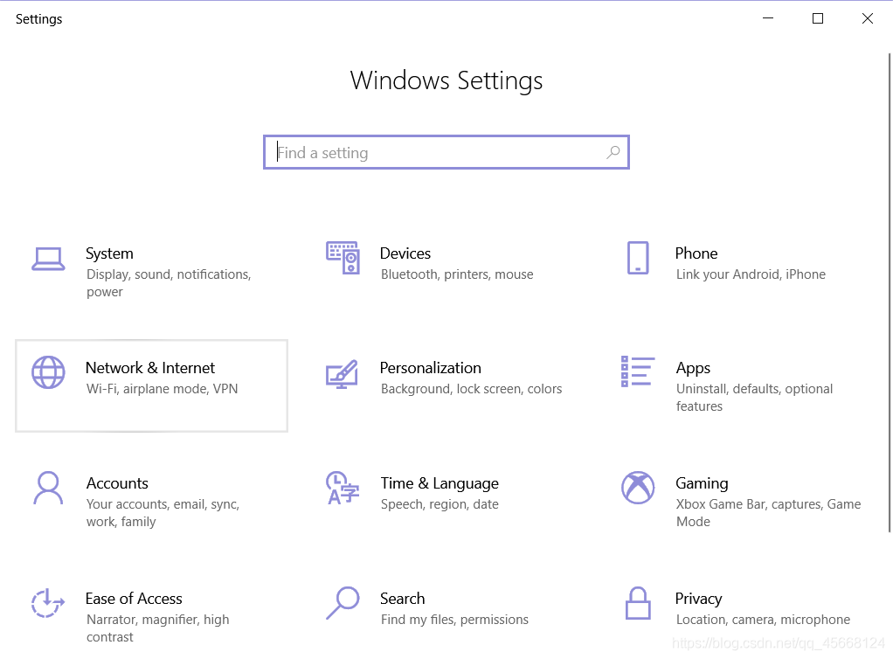
Task: Click 'Find my files, permissions' description
Action: click(454, 620)
